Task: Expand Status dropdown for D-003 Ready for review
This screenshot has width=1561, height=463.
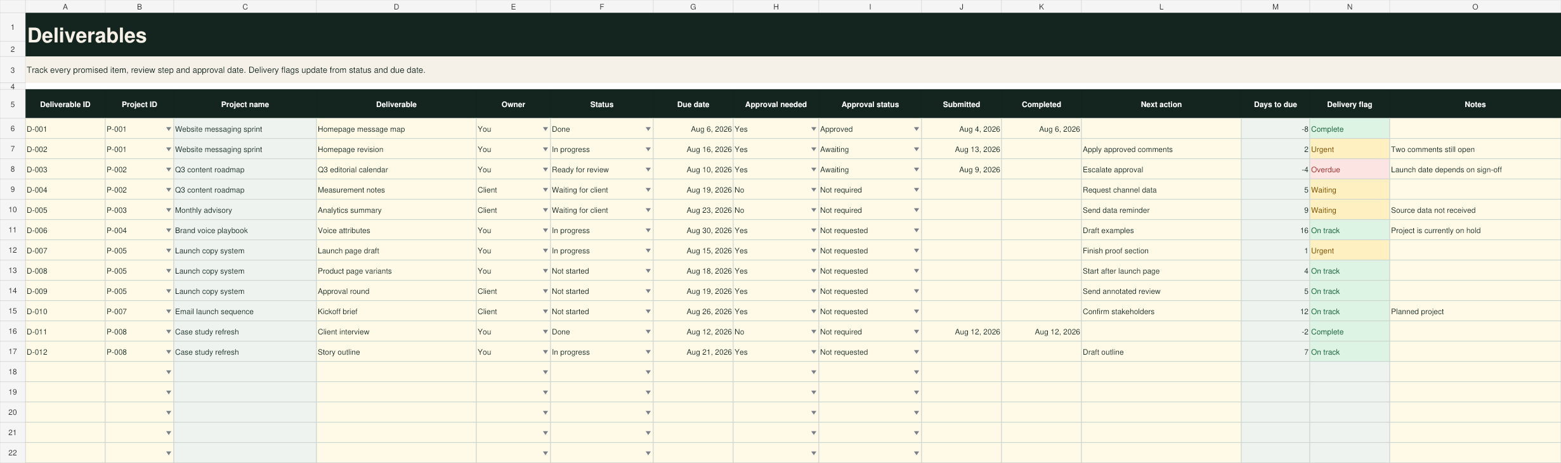Action: click(x=648, y=170)
